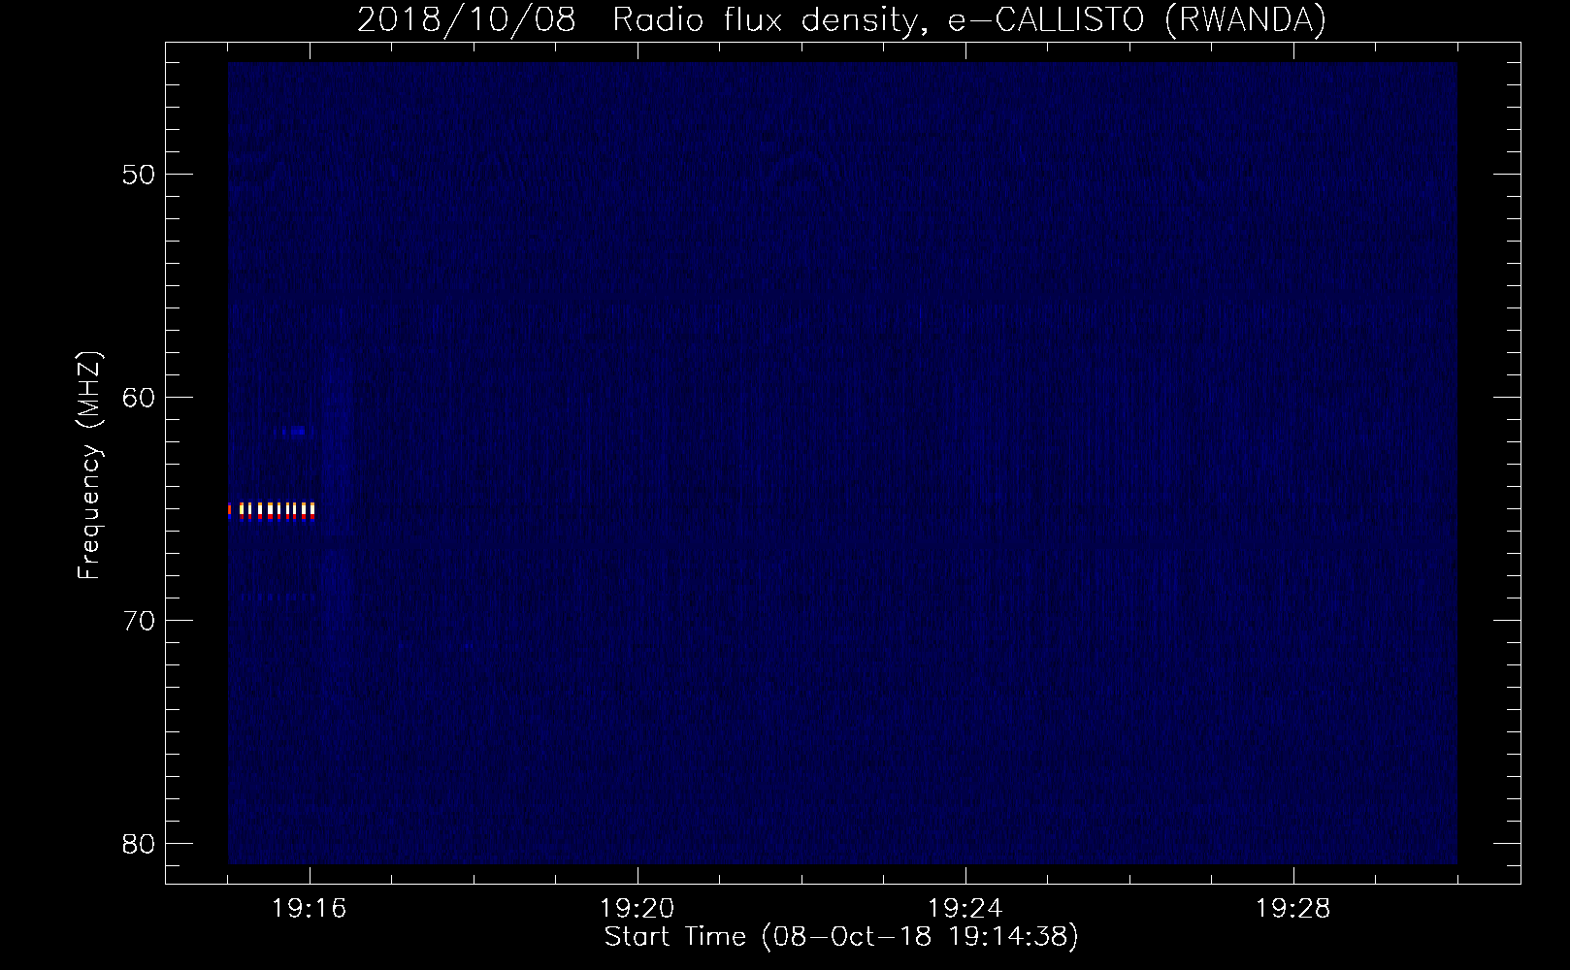Viewport: 1570px width, 970px height.
Task: Click the 19:24 time tick label
Action: (x=965, y=909)
